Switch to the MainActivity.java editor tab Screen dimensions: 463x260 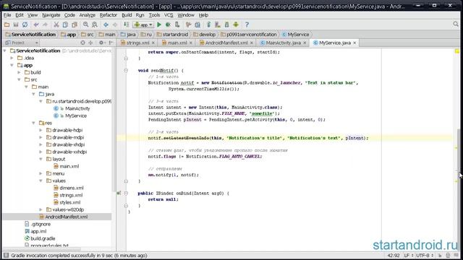(x=283, y=43)
